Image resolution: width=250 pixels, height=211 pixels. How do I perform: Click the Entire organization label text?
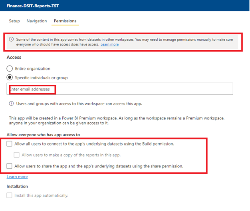tap(33, 69)
